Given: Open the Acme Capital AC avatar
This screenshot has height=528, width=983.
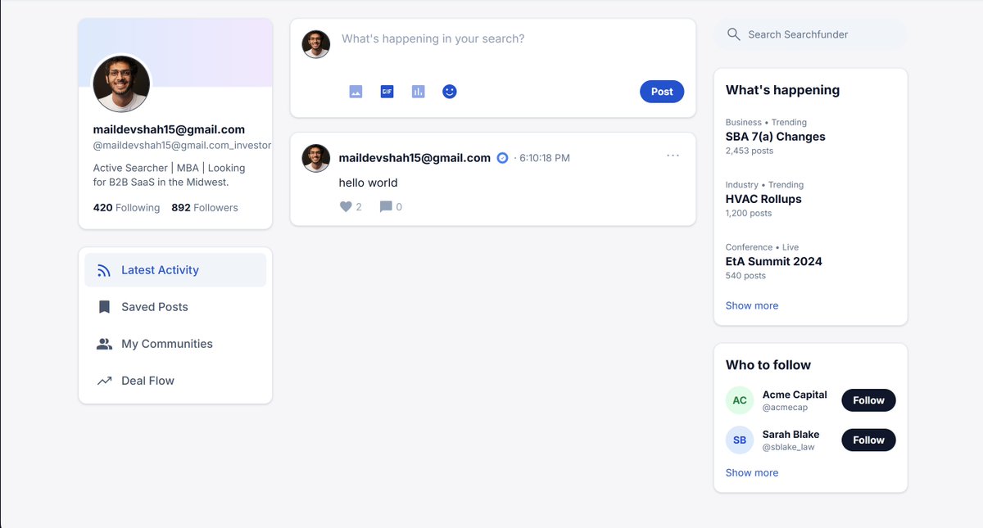Looking at the screenshot, I should click(740, 400).
